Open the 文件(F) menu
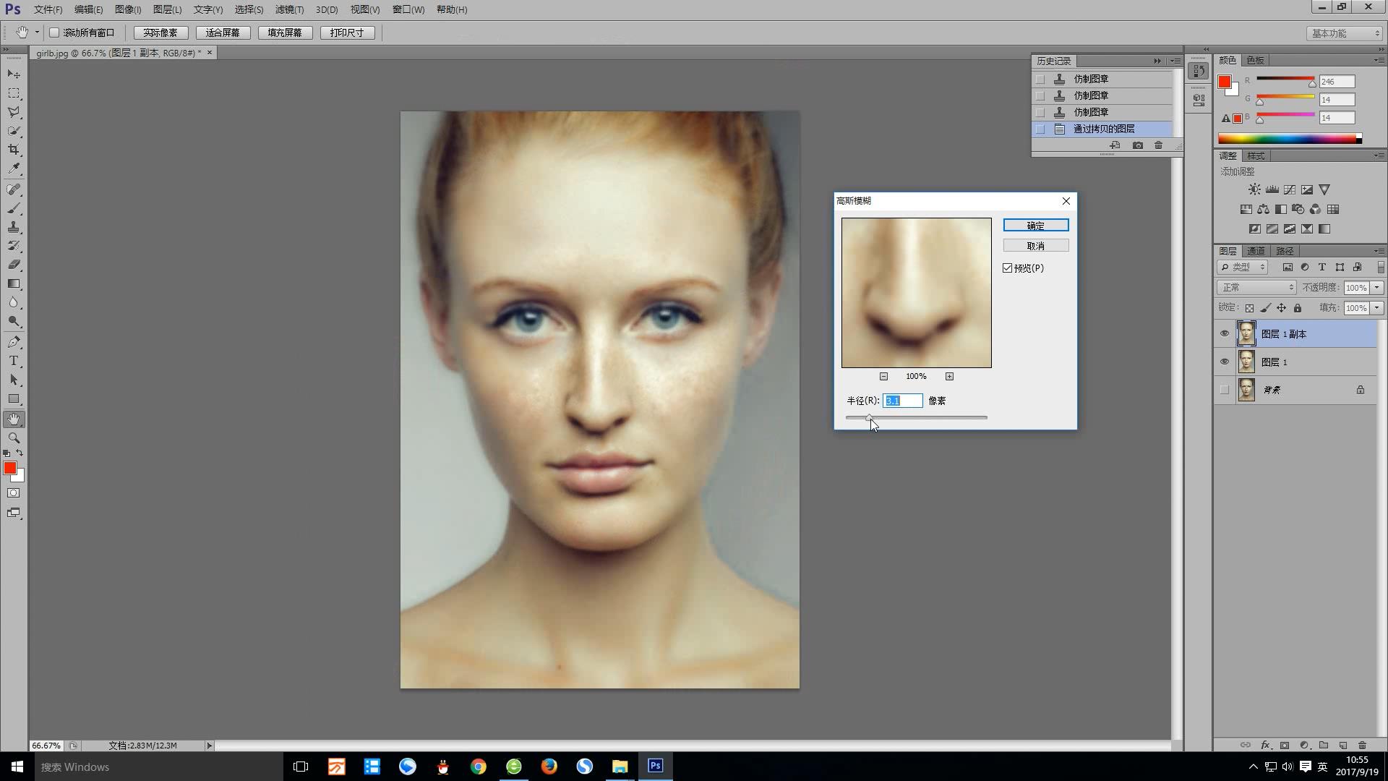The height and width of the screenshot is (781, 1388). click(x=48, y=9)
